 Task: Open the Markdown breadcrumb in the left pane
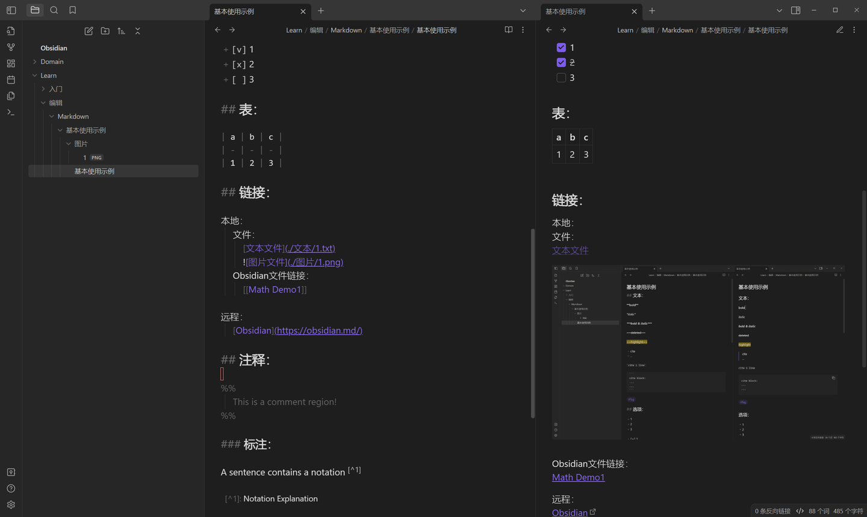[346, 29]
